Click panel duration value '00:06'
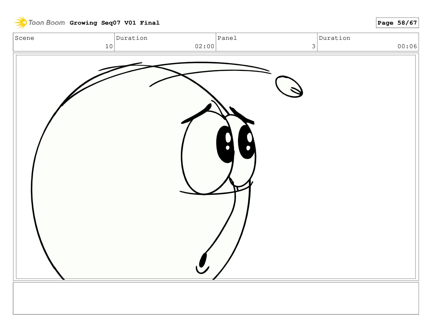Image resolution: width=432 pixels, height=334 pixels. coord(407,46)
